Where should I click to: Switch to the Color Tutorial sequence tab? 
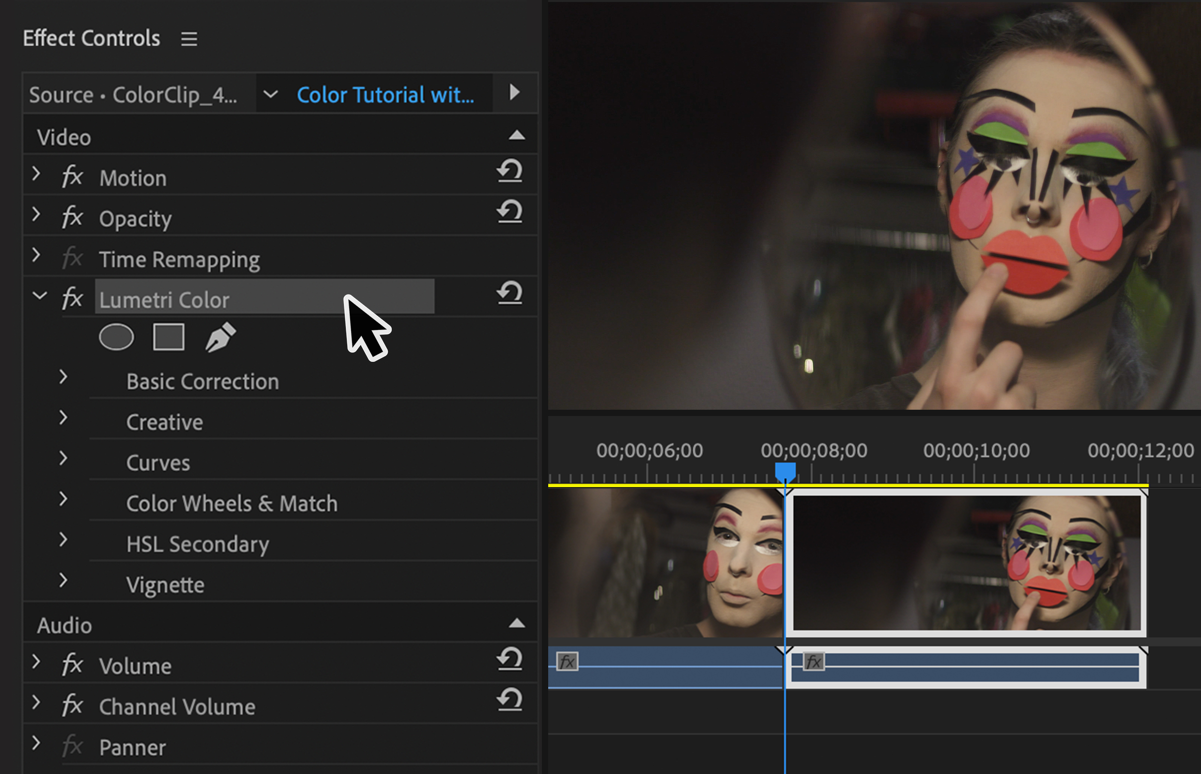click(x=385, y=94)
